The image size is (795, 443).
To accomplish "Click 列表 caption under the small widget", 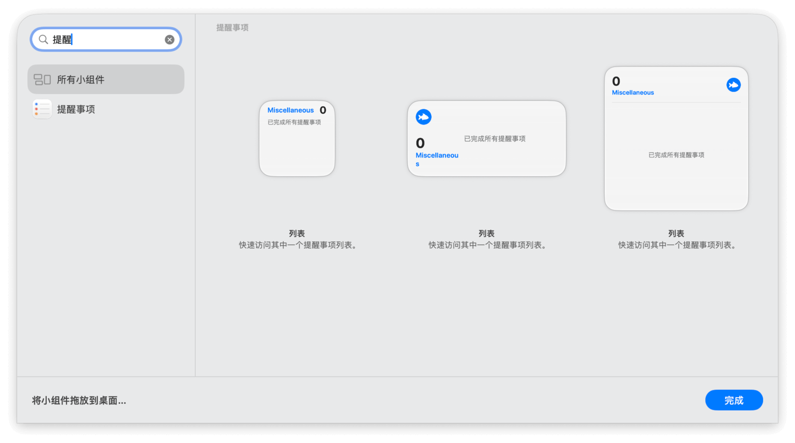I will coord(297,233).
